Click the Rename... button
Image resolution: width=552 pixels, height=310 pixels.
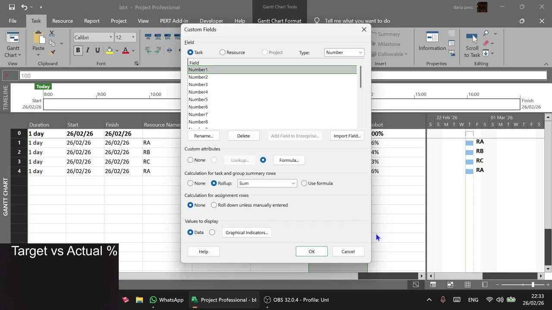204,136
